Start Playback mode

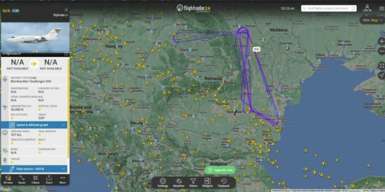tap(223, 183)
